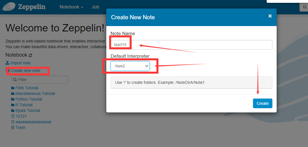Click the Import note upload icon
This screenshot has height=147, width=308.
(7, 63)
